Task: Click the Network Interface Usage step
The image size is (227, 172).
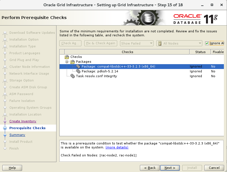Action: click(x=29, y=74)
